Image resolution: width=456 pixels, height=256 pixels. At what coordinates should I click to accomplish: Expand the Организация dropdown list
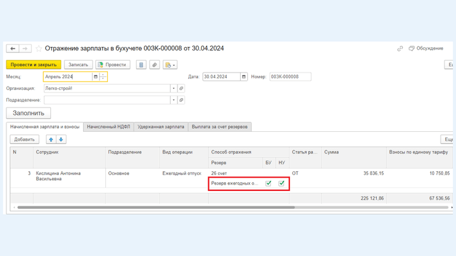[173, 89]
